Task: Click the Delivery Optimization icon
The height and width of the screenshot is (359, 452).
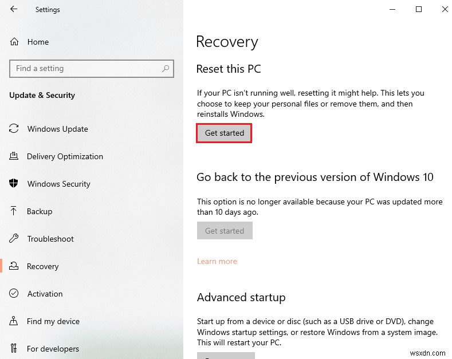Action: 14,156
